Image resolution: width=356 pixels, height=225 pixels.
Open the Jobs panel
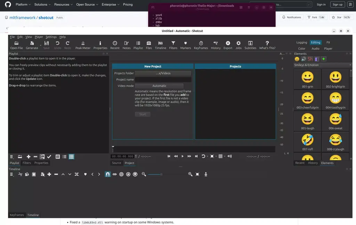238,45
